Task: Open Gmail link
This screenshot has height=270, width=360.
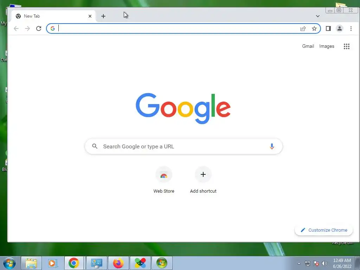Action: pos(308,46)
